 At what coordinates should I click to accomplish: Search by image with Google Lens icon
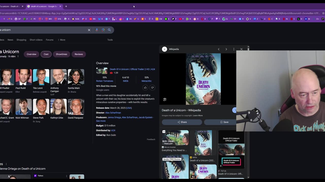[103, 30]
